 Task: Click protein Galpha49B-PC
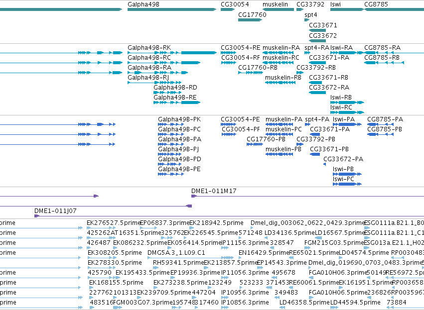point(179,129)
